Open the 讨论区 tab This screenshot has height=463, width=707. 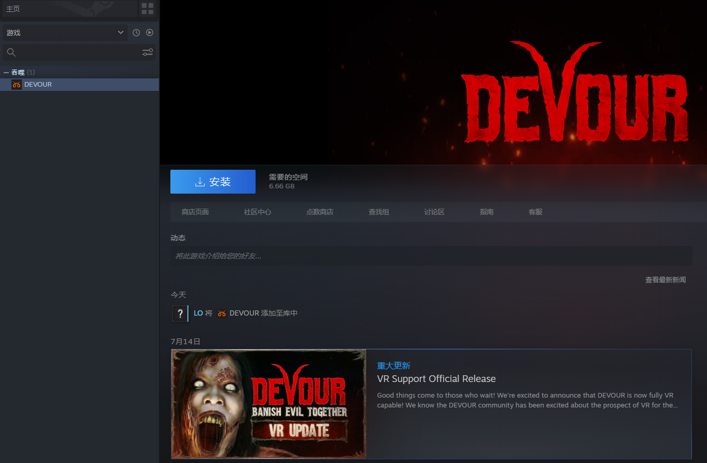(434, 212)
